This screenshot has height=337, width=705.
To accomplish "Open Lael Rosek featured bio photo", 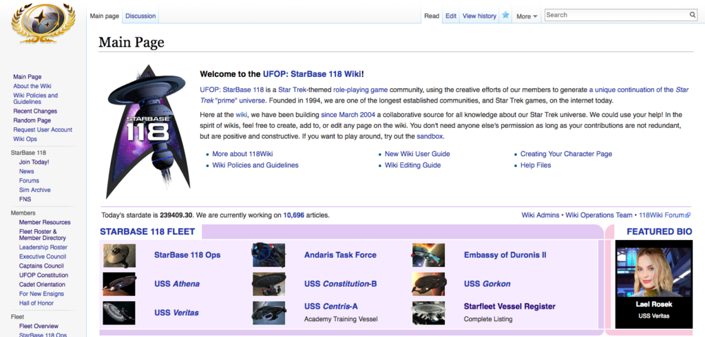I will [654, 272].
